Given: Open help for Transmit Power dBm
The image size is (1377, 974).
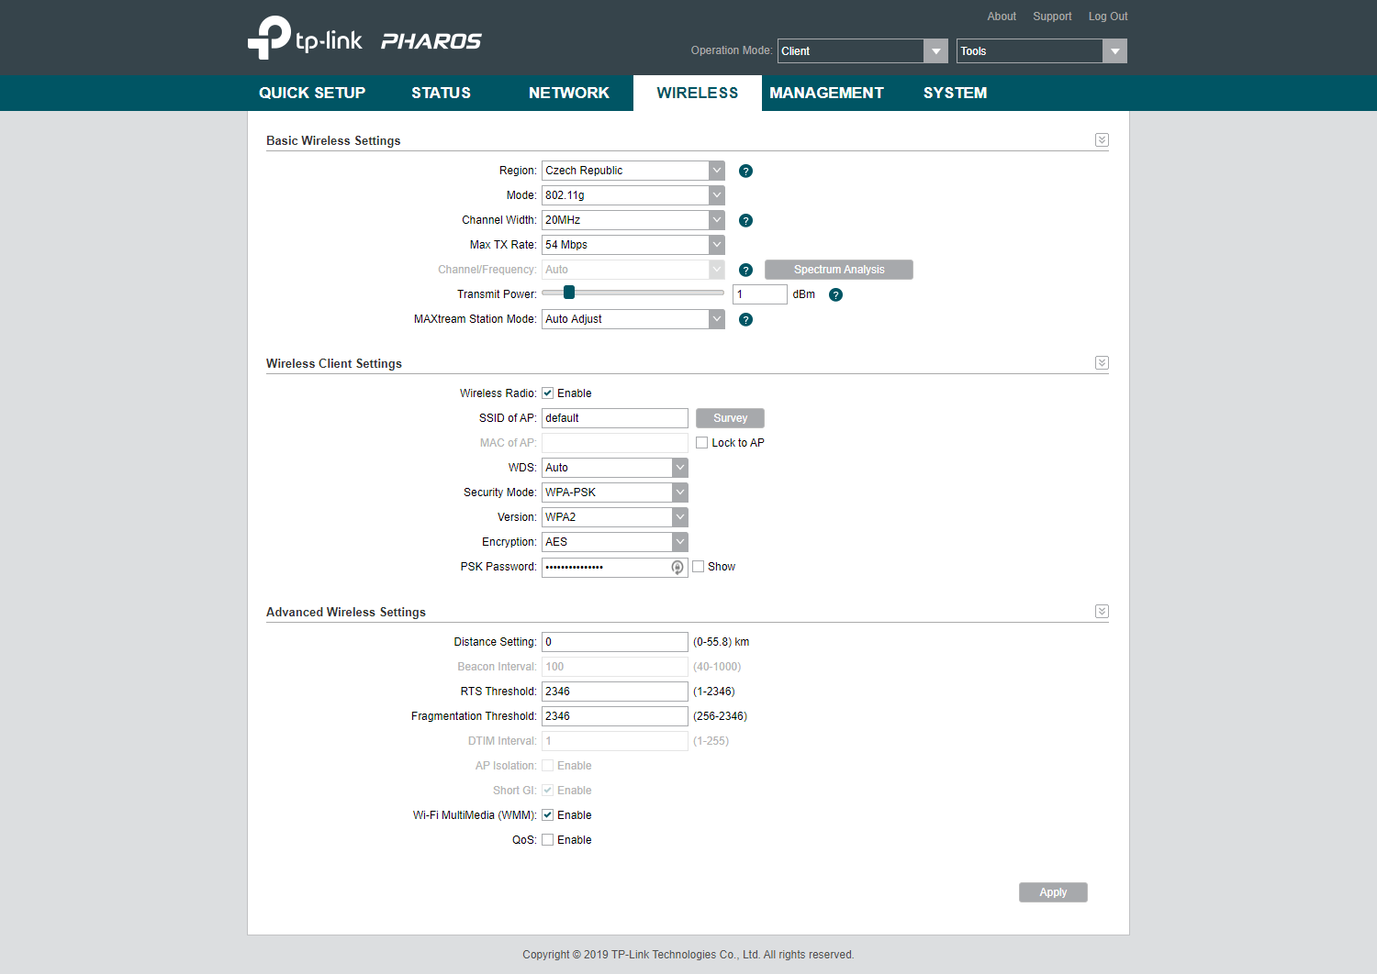Looking at the screenshot, I should [835, 295].
